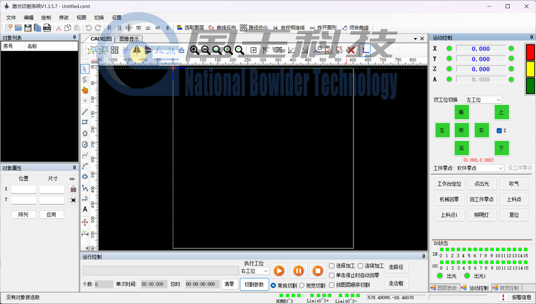The width and height of the screenshot is (536, 304).
Task: Toggle 单击停止时自动回零 checkbox
Action: [332, 275]
